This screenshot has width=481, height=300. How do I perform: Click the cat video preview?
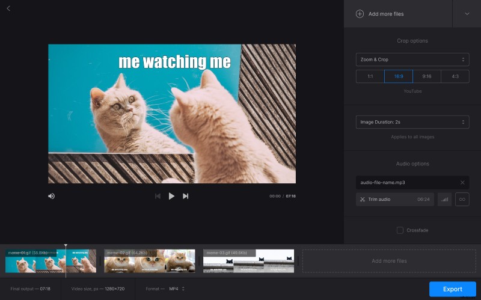click(x=172, y=114)
